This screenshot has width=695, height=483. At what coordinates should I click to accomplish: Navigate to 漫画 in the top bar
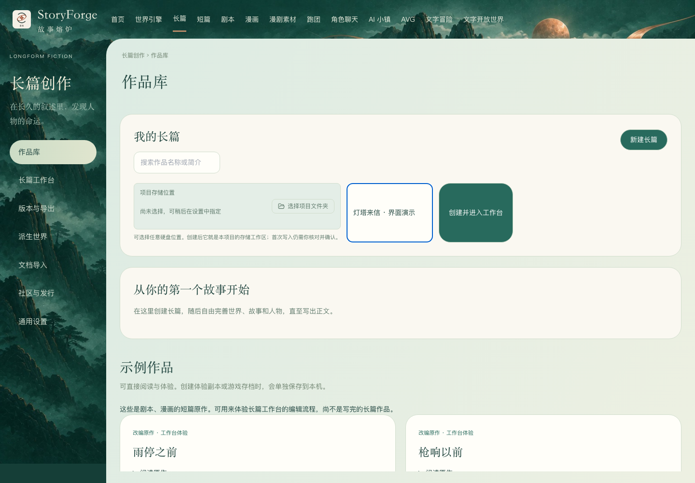tap(252, 19)
